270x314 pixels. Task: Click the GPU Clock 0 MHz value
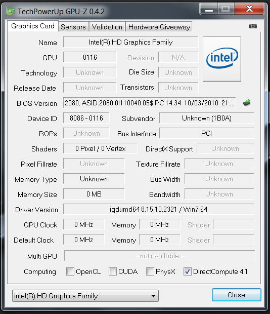point(84,224)
